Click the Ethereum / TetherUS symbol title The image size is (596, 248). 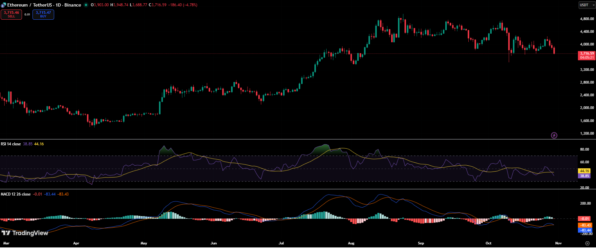[x=44, y=5]
